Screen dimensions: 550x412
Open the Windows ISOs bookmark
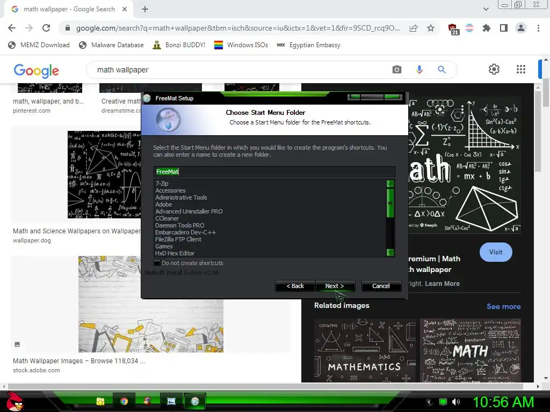point(241,45)
